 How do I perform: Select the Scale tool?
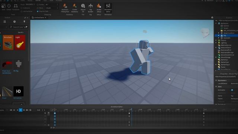pyautogui.click(x=3, y=7)
